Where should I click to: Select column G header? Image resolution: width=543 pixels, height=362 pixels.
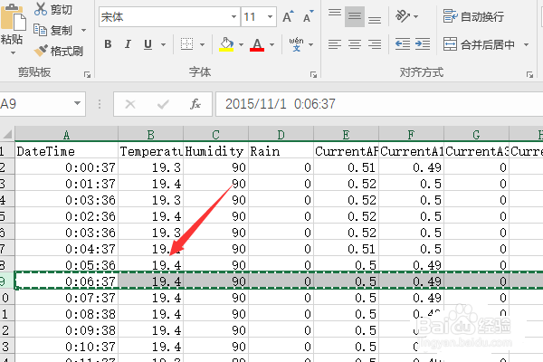coord(476,135)
